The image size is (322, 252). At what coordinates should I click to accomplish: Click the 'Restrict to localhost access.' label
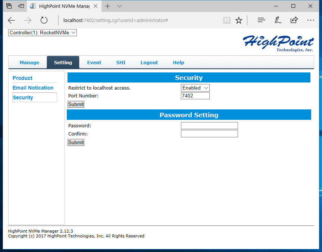pyautogui.click(x=99, y=88)
